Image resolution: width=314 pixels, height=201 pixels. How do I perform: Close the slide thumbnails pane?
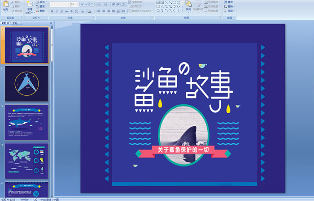[x=51, y=23]
